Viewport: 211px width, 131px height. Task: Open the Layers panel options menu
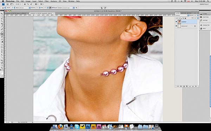[198, 13]
